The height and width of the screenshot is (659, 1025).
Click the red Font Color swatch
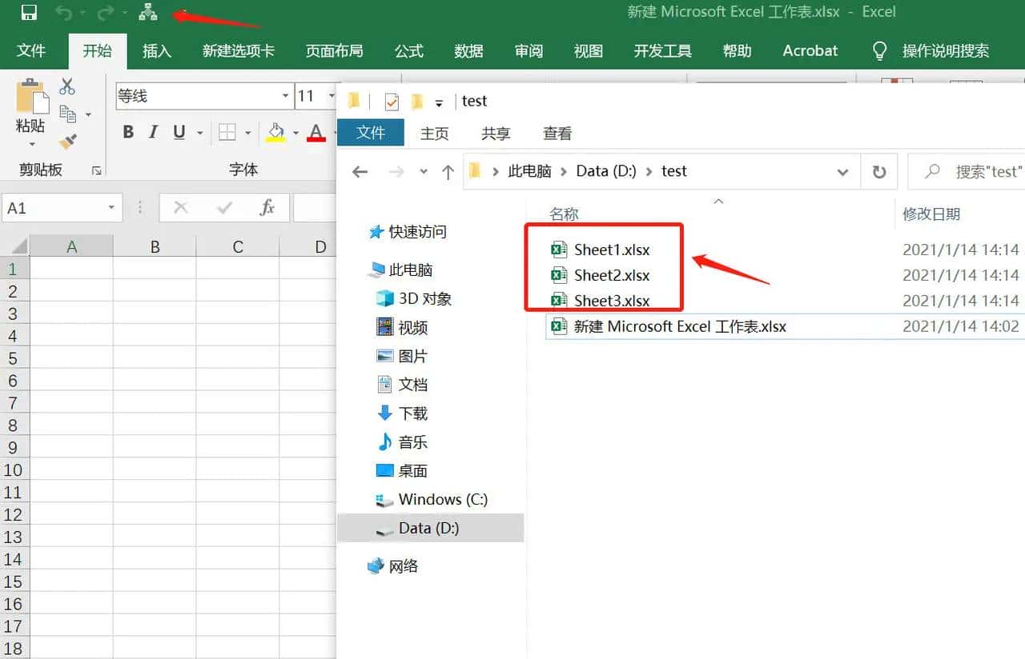[316, 138]
